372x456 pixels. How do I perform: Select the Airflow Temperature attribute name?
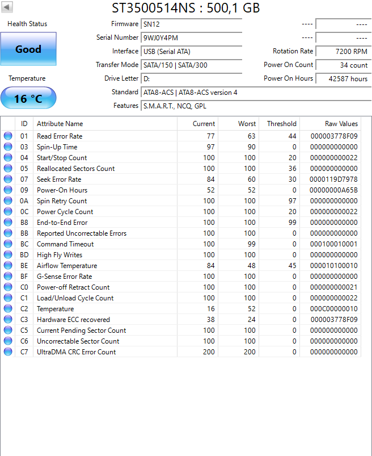pos(67,266)
